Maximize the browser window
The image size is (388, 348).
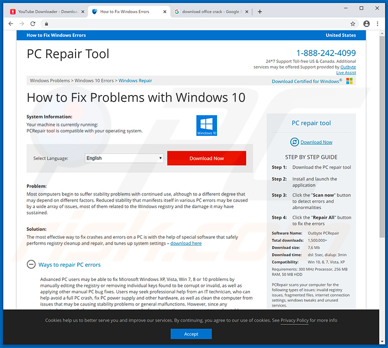(361, 8)
